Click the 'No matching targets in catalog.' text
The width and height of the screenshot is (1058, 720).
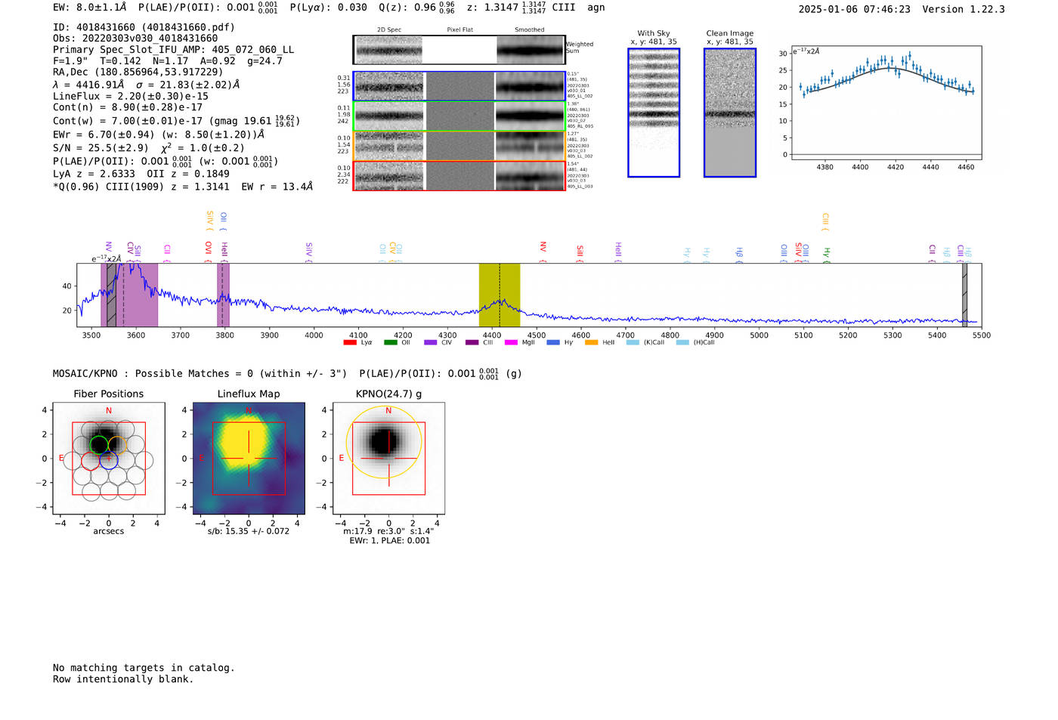(x=144, y=668)
